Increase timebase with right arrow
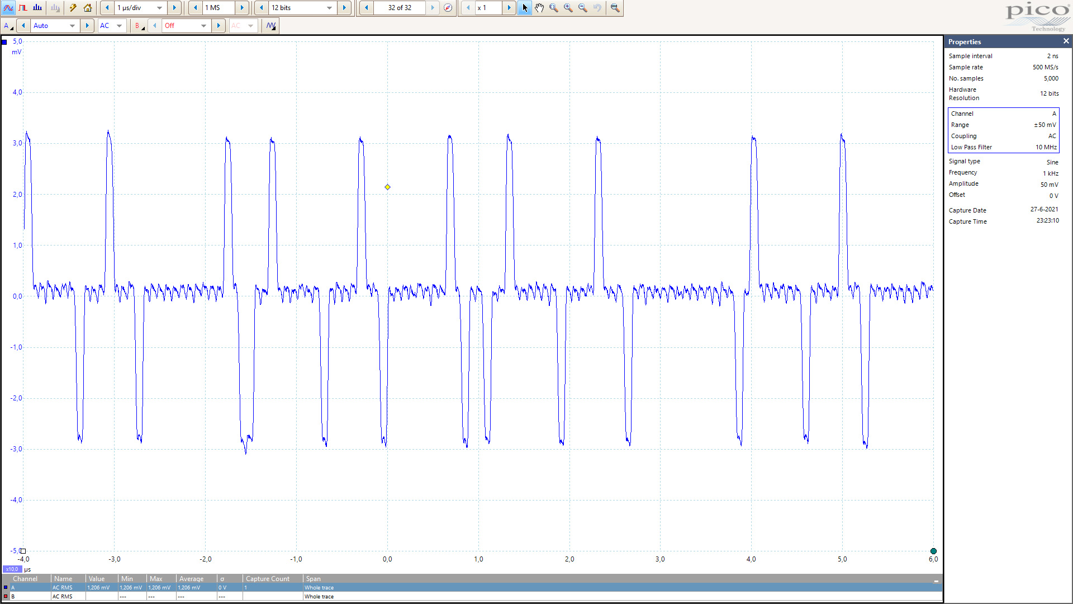 pos(174,8)
